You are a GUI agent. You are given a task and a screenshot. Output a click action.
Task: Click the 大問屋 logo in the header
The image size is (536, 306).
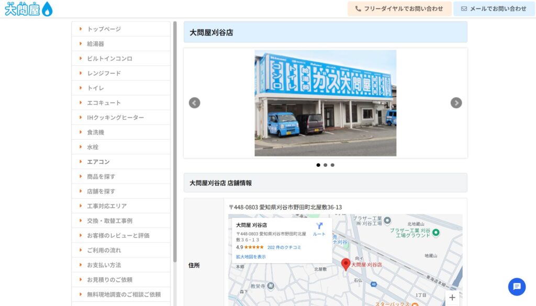pyautogui.click(x=29, y=9)
